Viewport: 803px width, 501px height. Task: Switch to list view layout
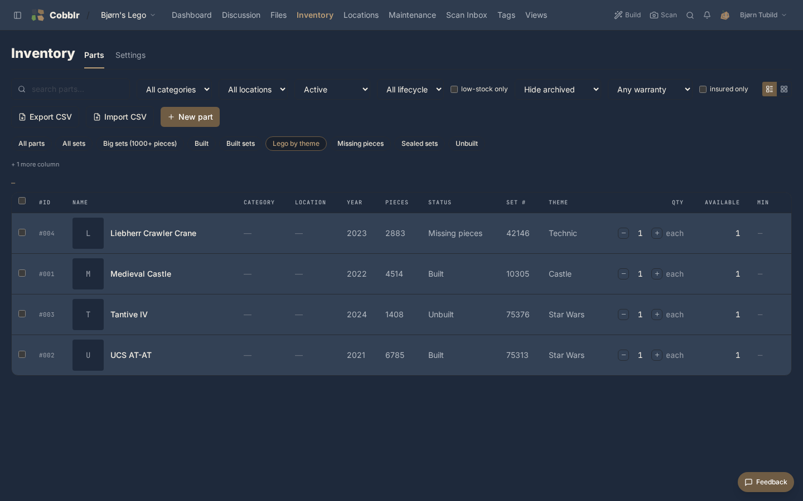[770, 89]
